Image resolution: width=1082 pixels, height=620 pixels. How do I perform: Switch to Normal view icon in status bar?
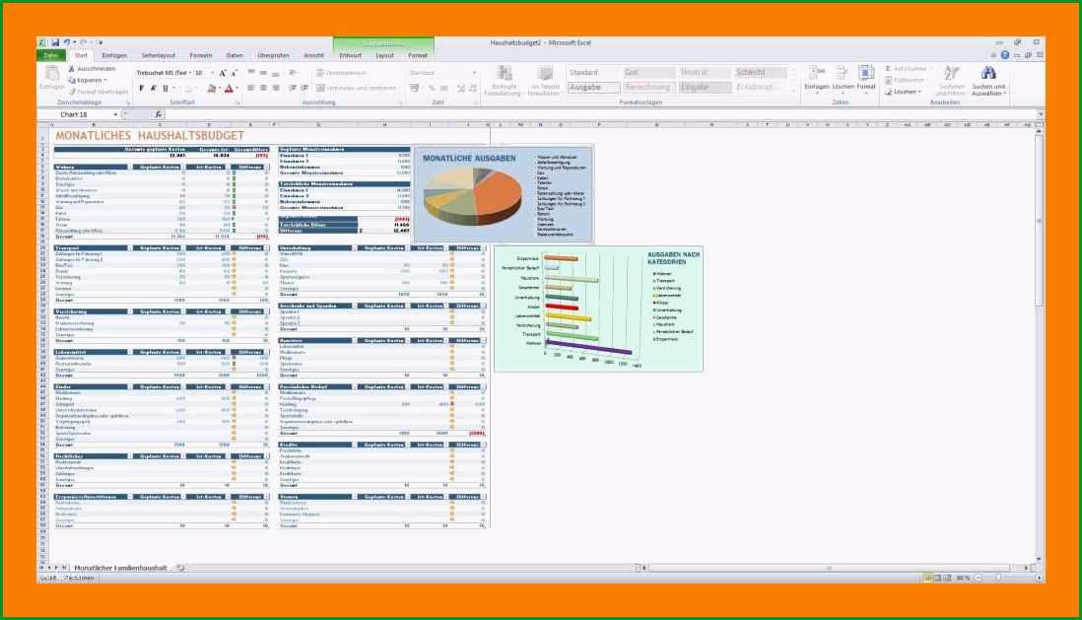tap(927, 578)
